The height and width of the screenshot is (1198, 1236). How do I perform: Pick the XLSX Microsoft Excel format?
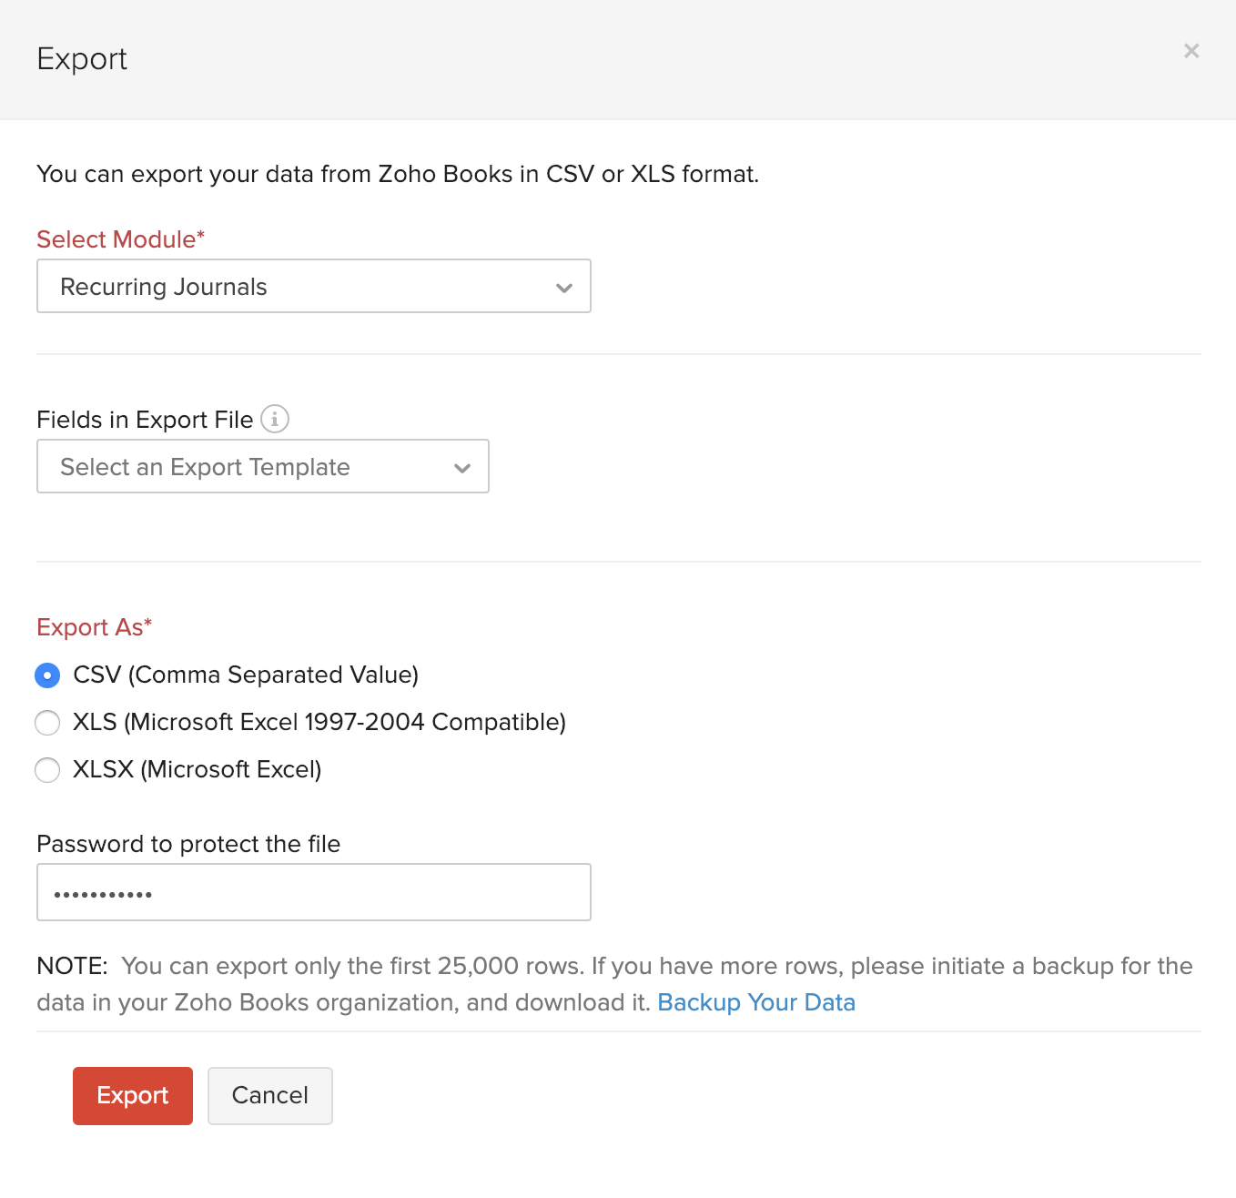point(47,769)
